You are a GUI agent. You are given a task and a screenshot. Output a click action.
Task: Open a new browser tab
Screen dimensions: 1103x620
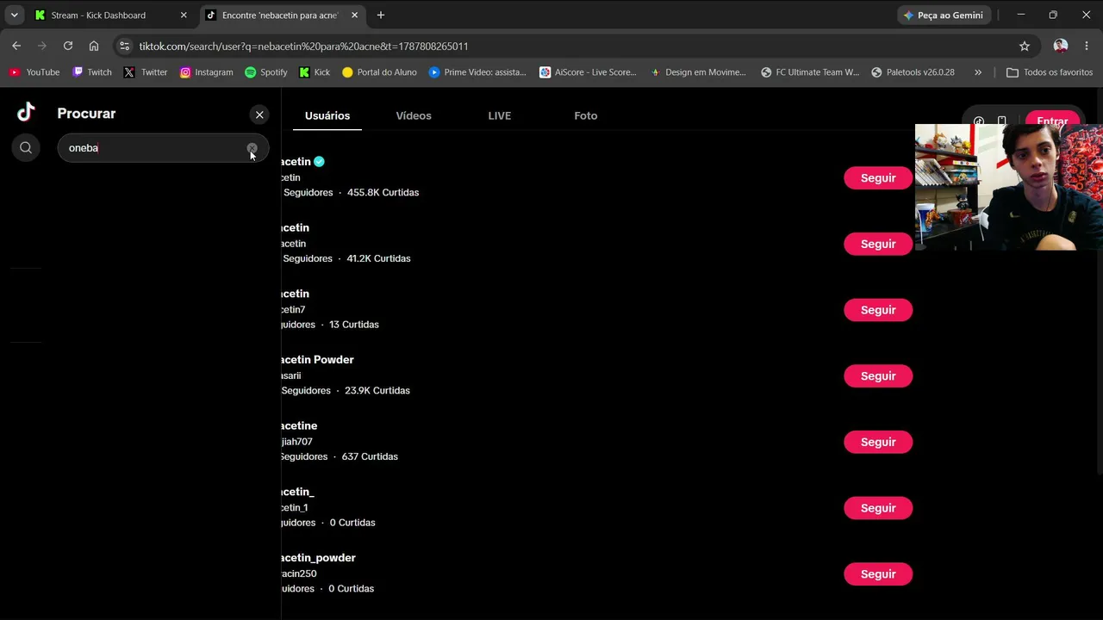381,15
